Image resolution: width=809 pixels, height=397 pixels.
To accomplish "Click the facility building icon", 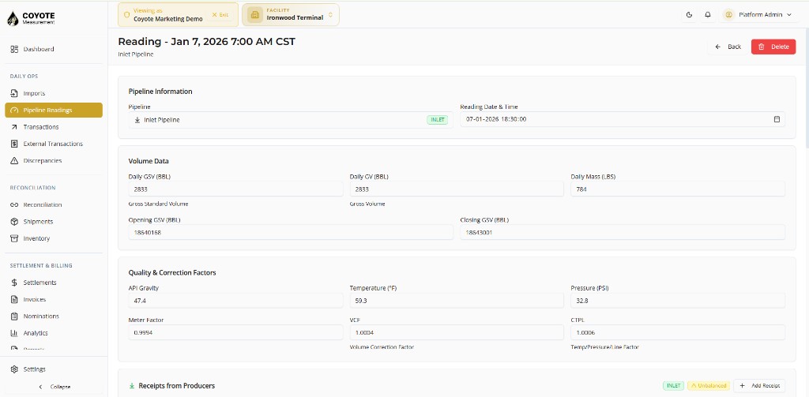I will click(254, 15).
